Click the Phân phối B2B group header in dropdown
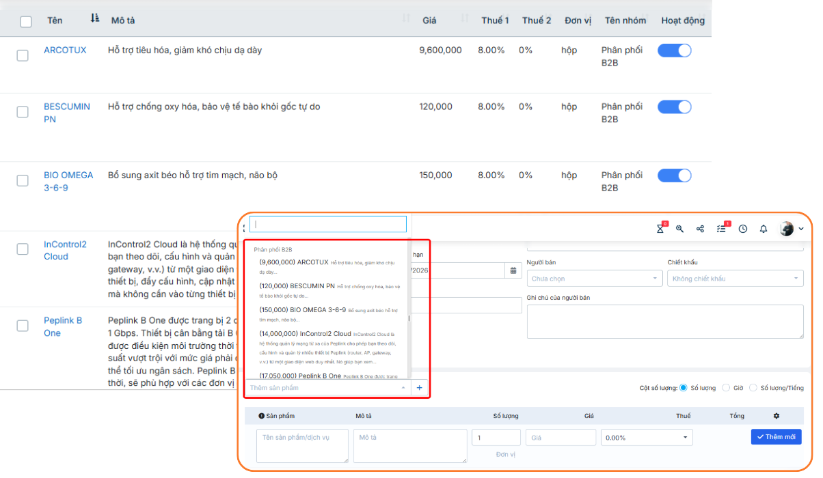 (x=273, y=250)
